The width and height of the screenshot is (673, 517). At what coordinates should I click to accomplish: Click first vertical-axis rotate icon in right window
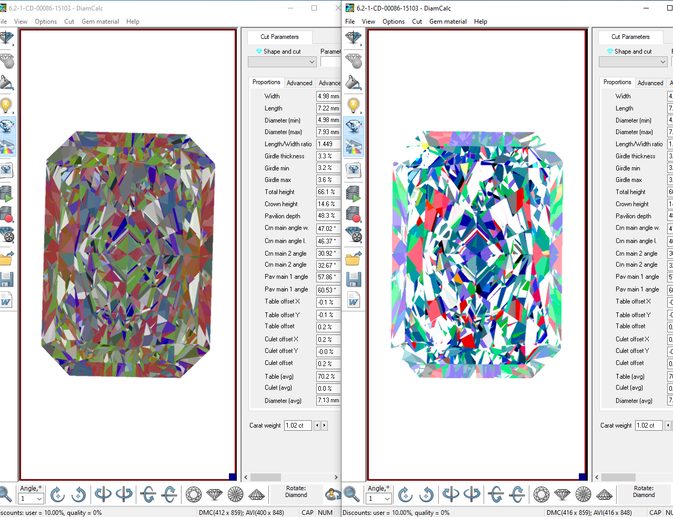[450, 494]
